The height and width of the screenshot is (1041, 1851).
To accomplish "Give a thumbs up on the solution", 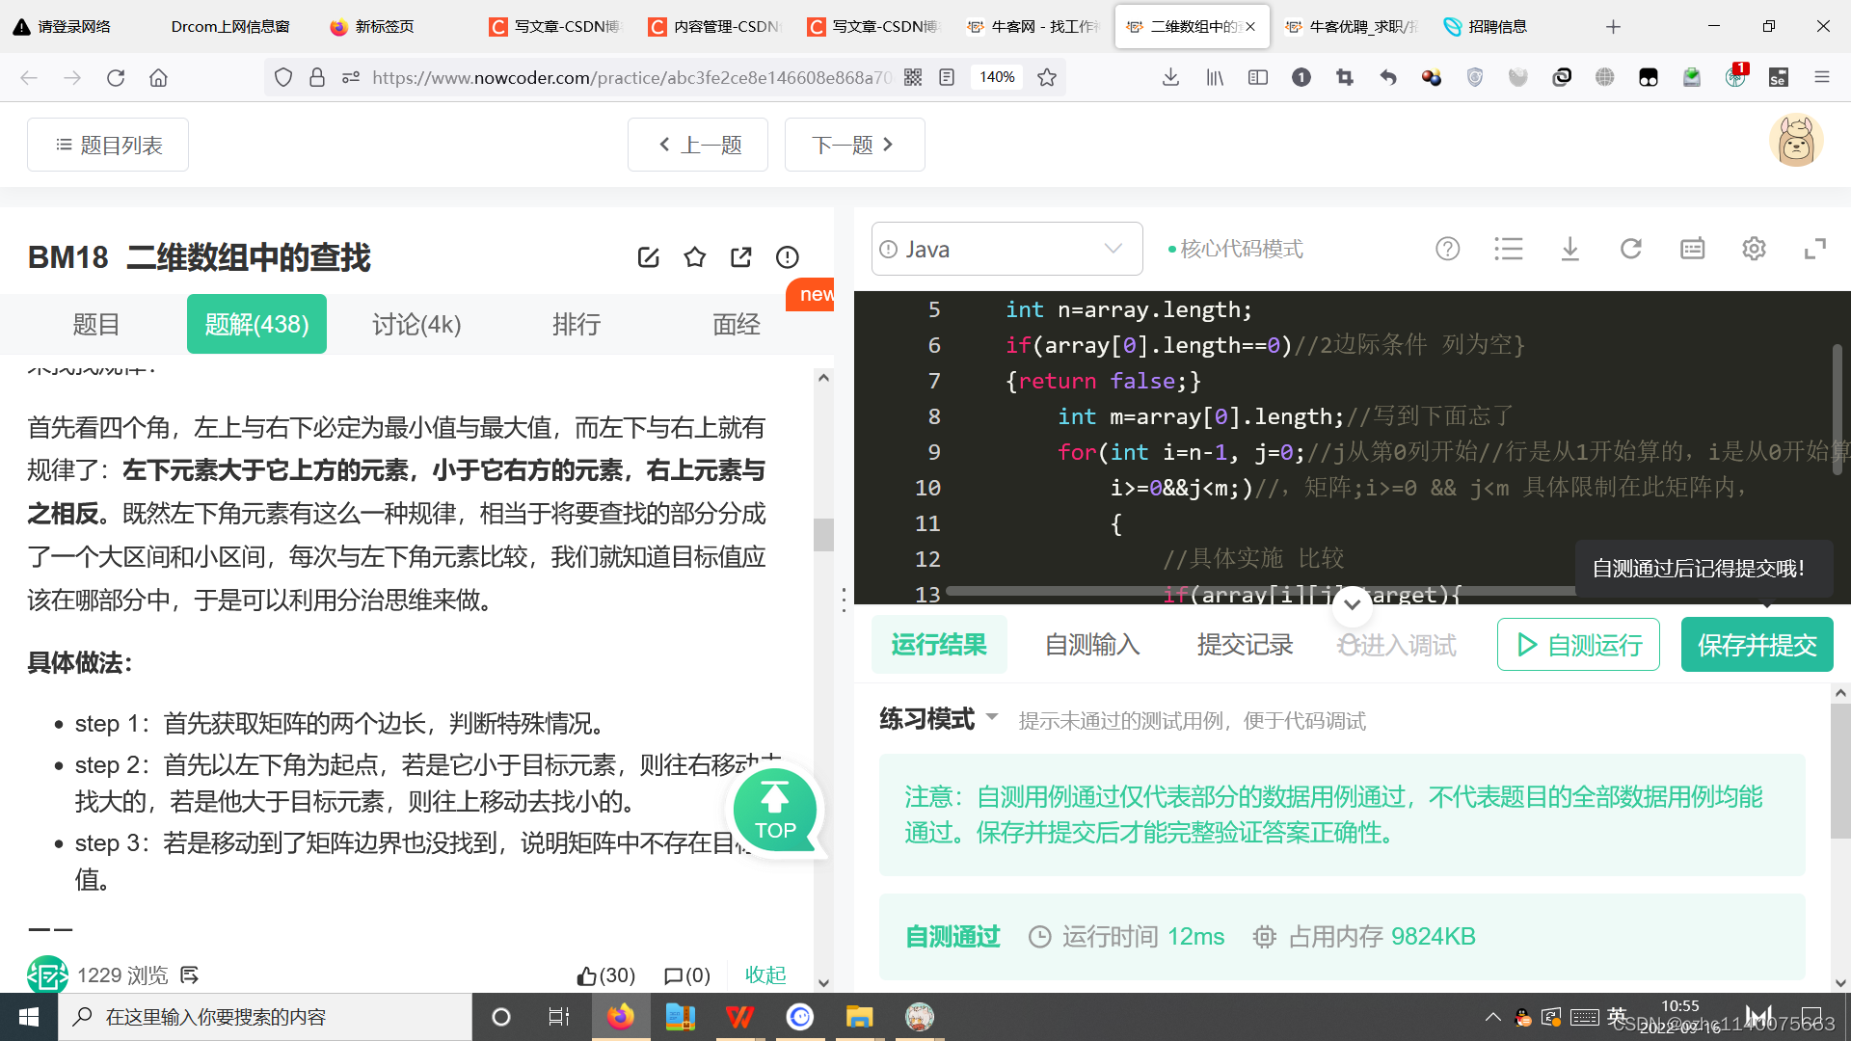I will (x=588, y=975).
